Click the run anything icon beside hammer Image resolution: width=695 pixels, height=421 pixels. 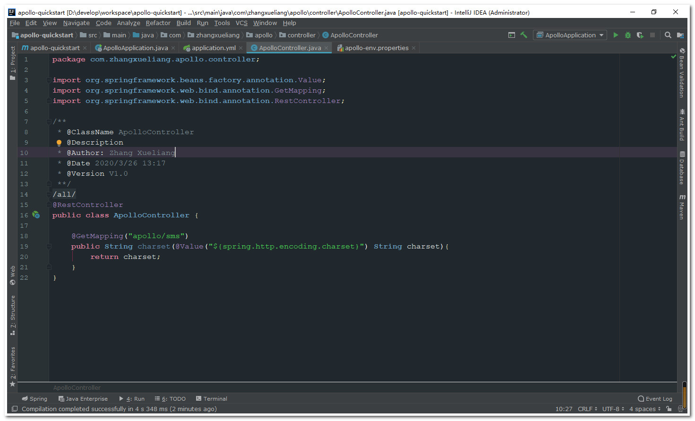512,35
